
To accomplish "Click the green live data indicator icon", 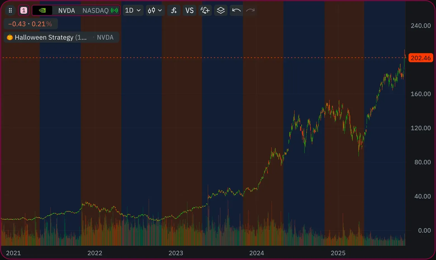I will 114,11.
